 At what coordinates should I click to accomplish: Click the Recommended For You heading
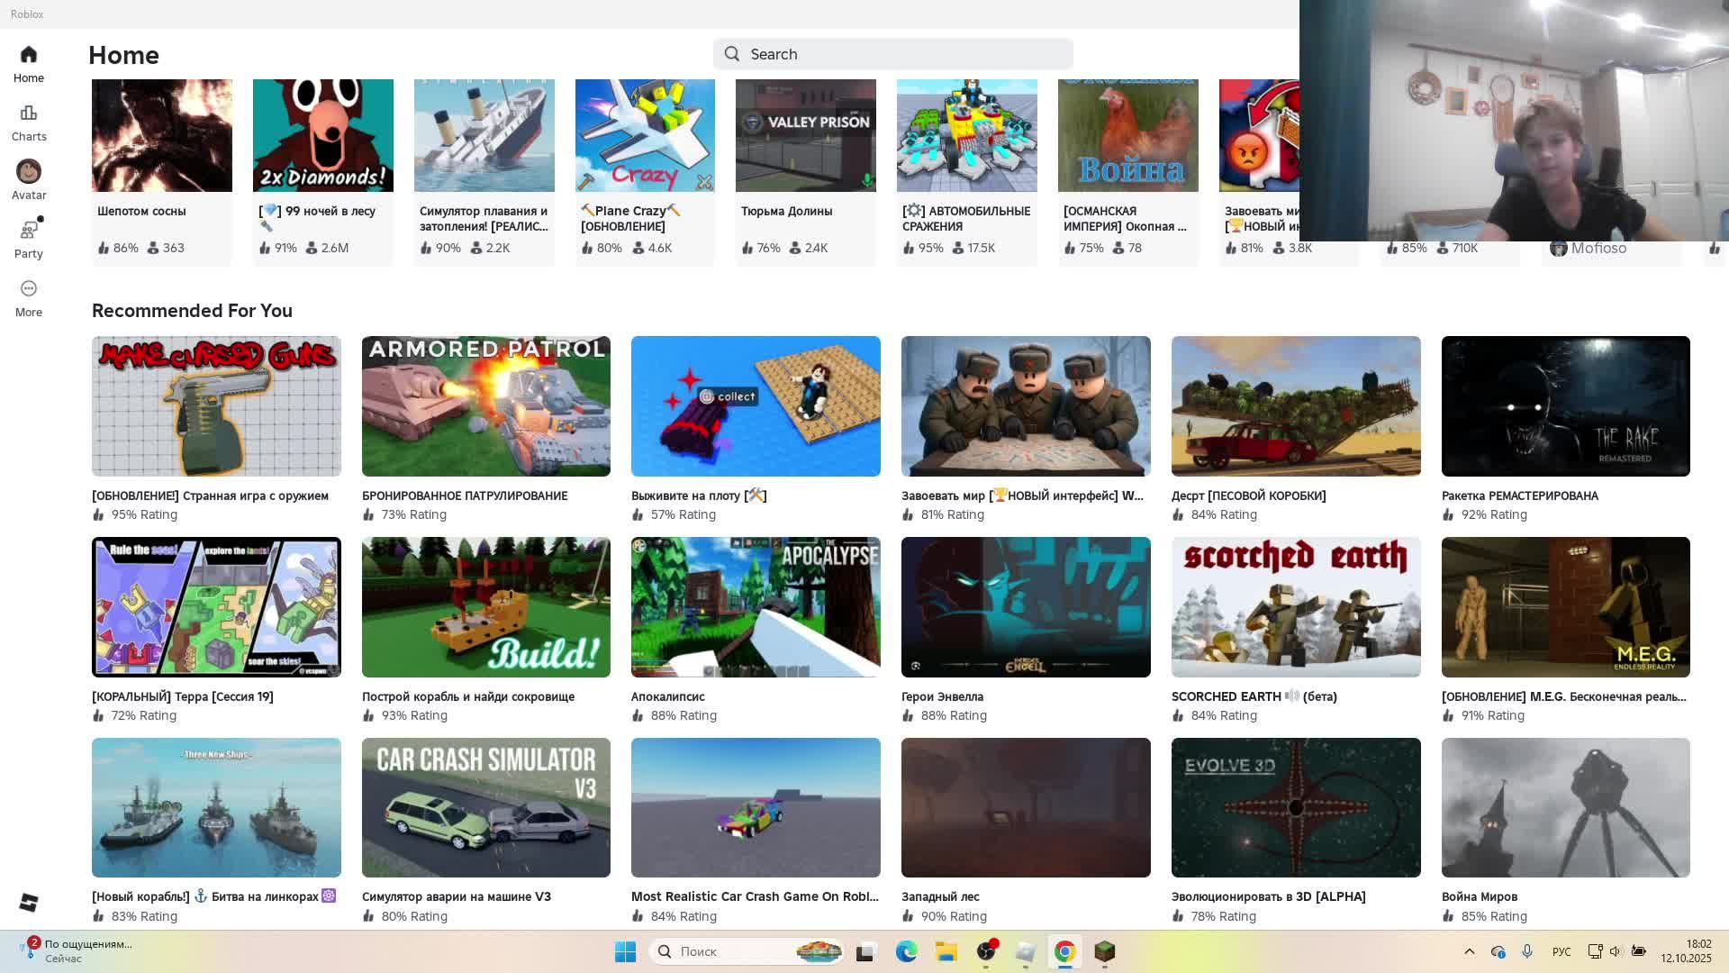pyautogui.click(x=192, y=311)
